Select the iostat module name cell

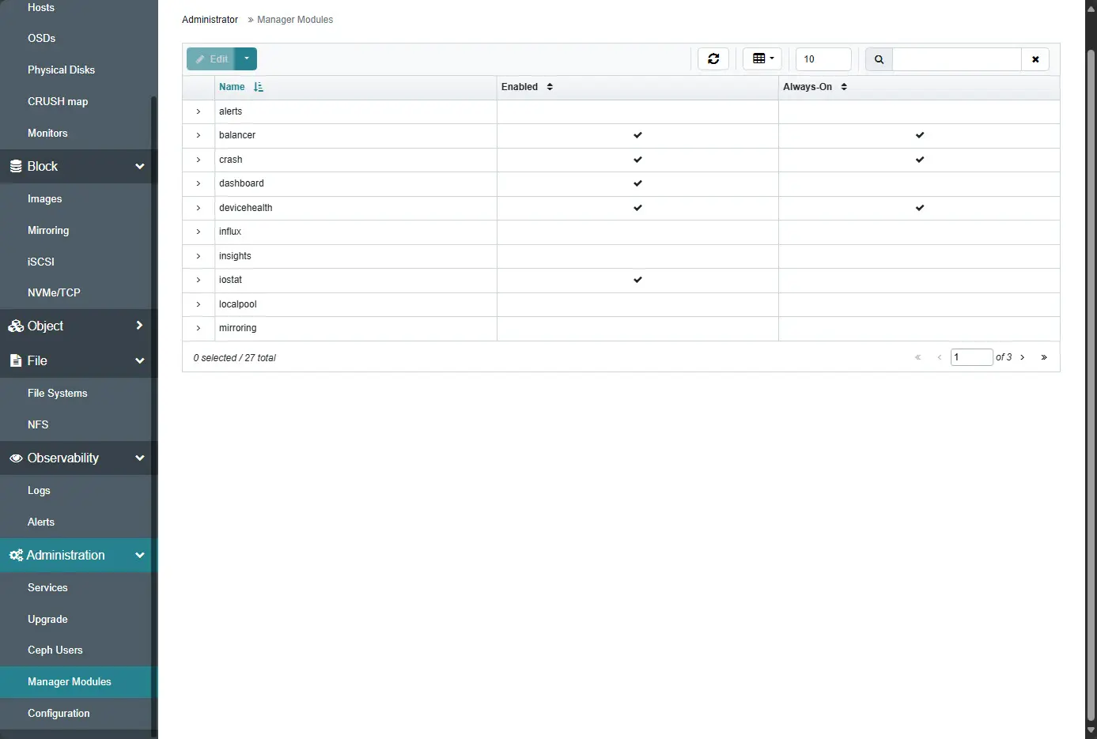[355, 280]
